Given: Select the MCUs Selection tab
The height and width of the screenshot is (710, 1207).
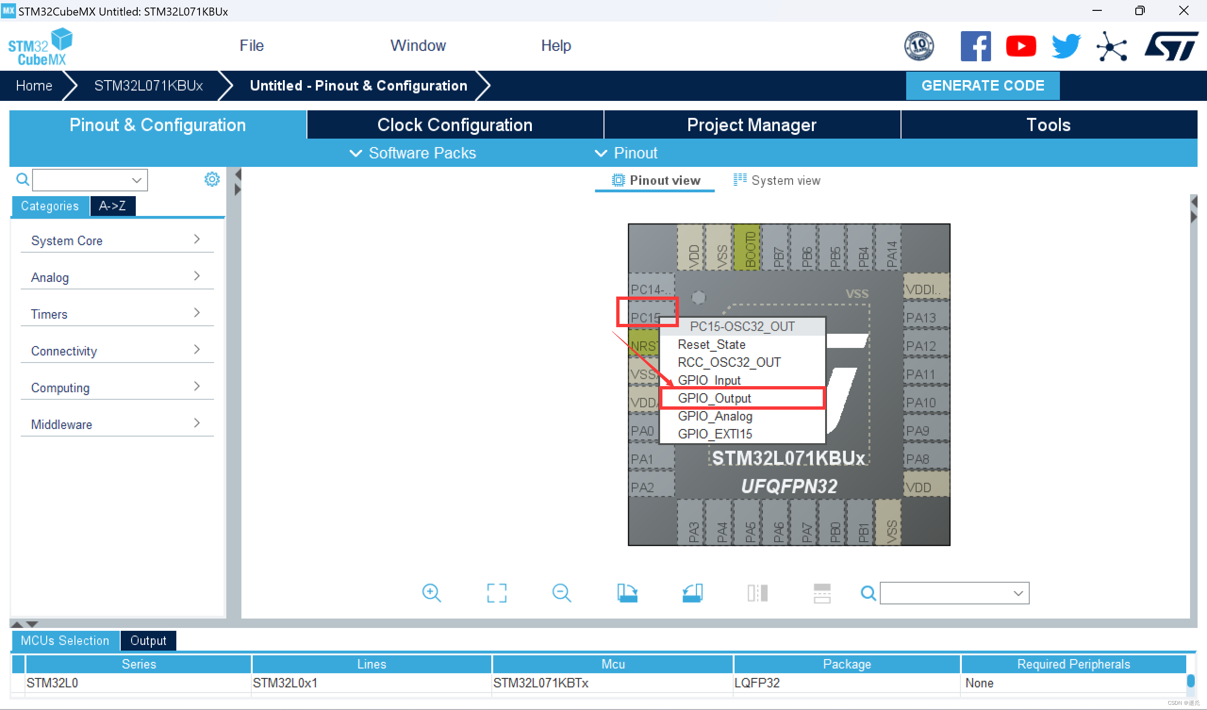Looking at the screenshot, I should (x=65, y=640).
